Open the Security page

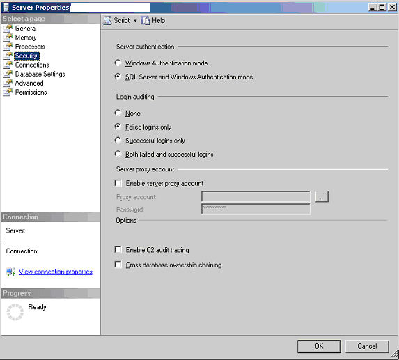pyautogui.click(x=26, y=56)
